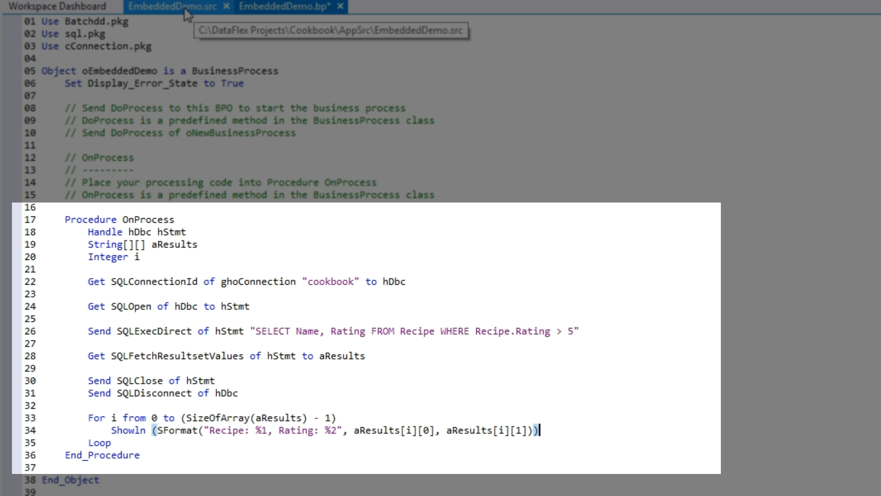Click the SQLExecDirect keyword on line 26
881x496 pixels.
154,331
